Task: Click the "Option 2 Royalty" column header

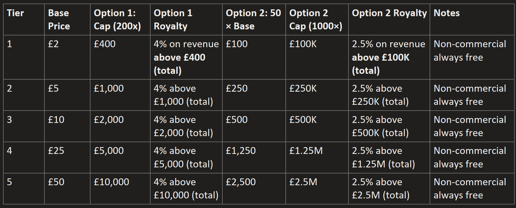Action: 389,13
